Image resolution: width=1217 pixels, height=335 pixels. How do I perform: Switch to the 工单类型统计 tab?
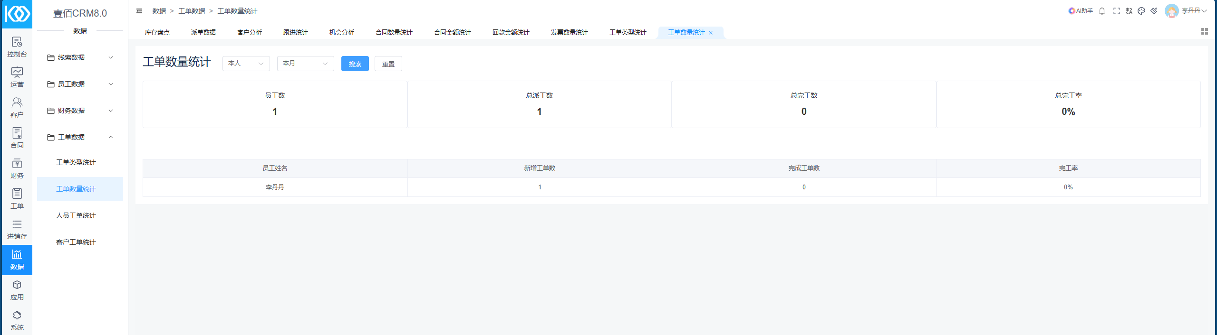coord(628,32)
